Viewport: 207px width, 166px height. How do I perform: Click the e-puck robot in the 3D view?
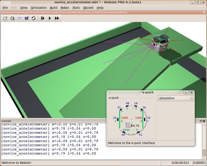pyautogui.click(x=160, y=44)
